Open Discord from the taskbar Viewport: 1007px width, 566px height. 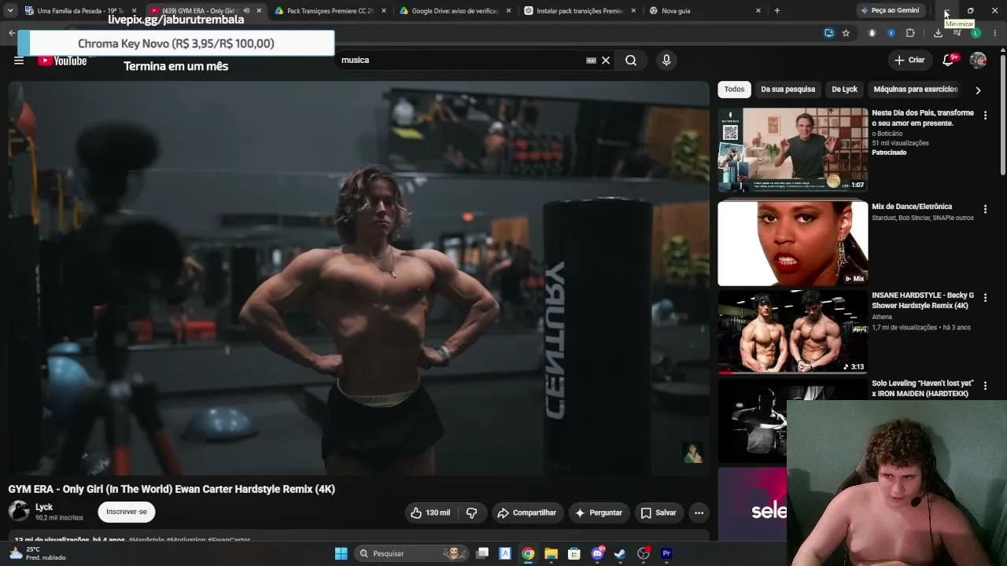598,553
